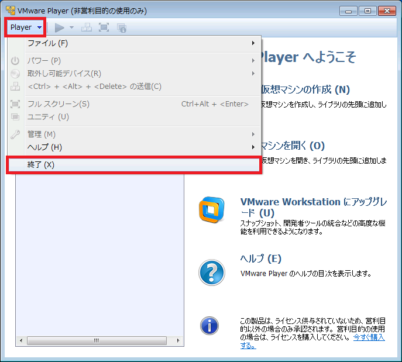This screenshot has height=362, width=402.
Task: Click the 今すぐ購入する license purchase link
Action: [369, 338]
